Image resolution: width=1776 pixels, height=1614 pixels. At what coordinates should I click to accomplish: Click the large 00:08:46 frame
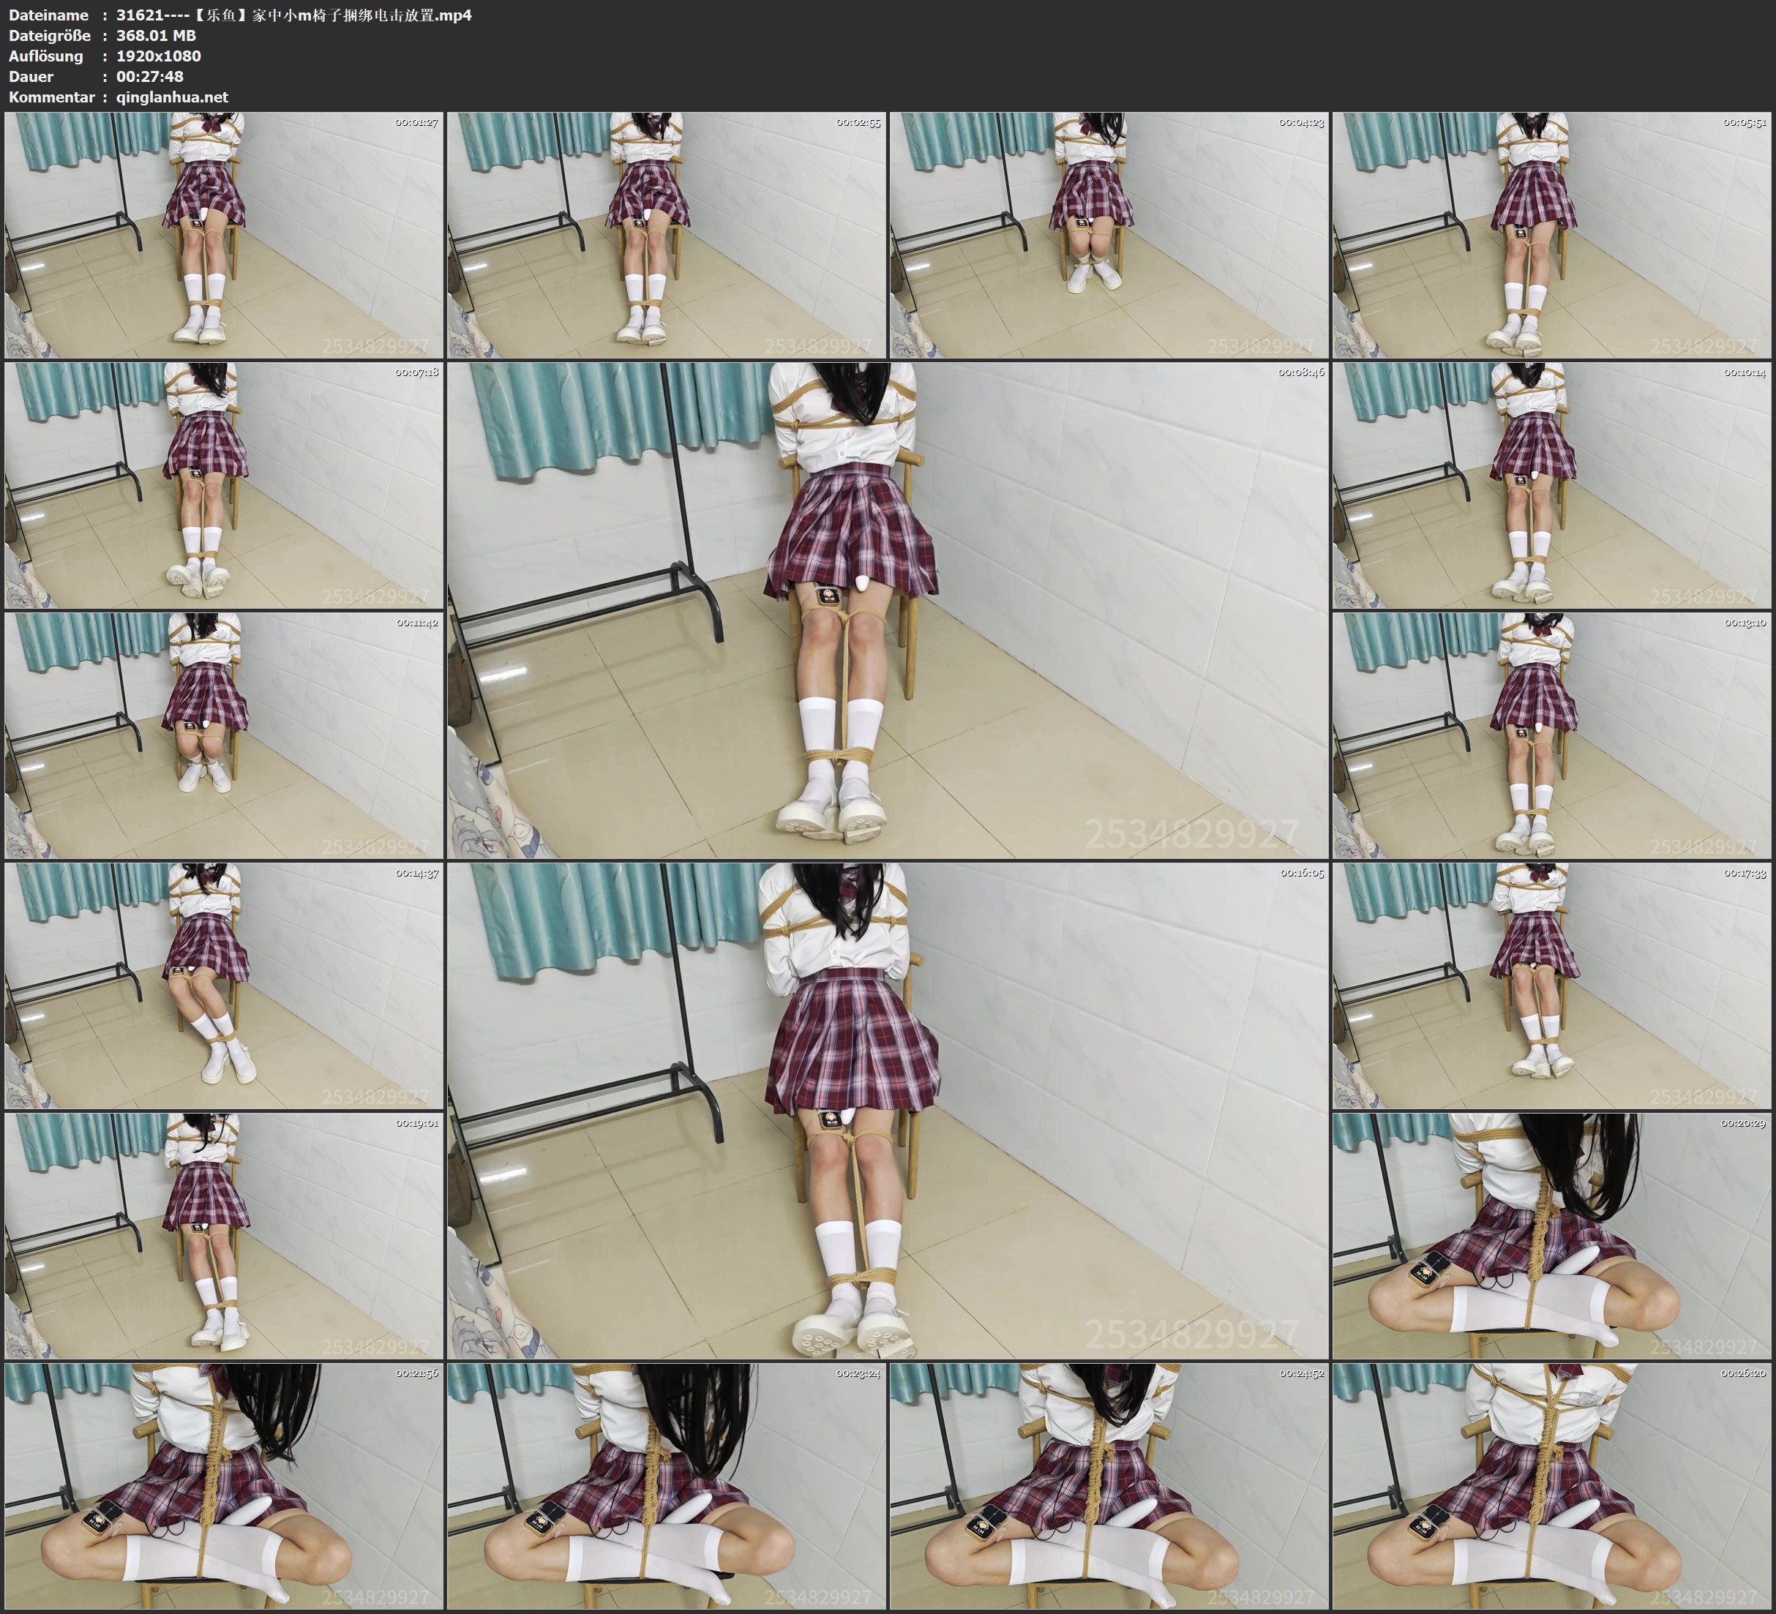pos(887,609)
